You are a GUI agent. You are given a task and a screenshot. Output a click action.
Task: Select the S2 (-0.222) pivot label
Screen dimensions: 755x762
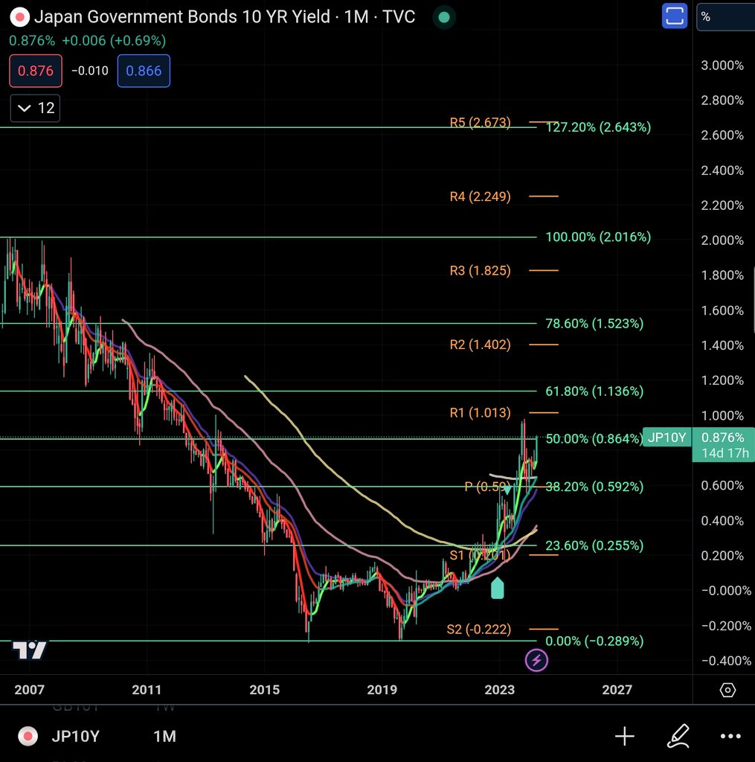click(x=478, y=630)
